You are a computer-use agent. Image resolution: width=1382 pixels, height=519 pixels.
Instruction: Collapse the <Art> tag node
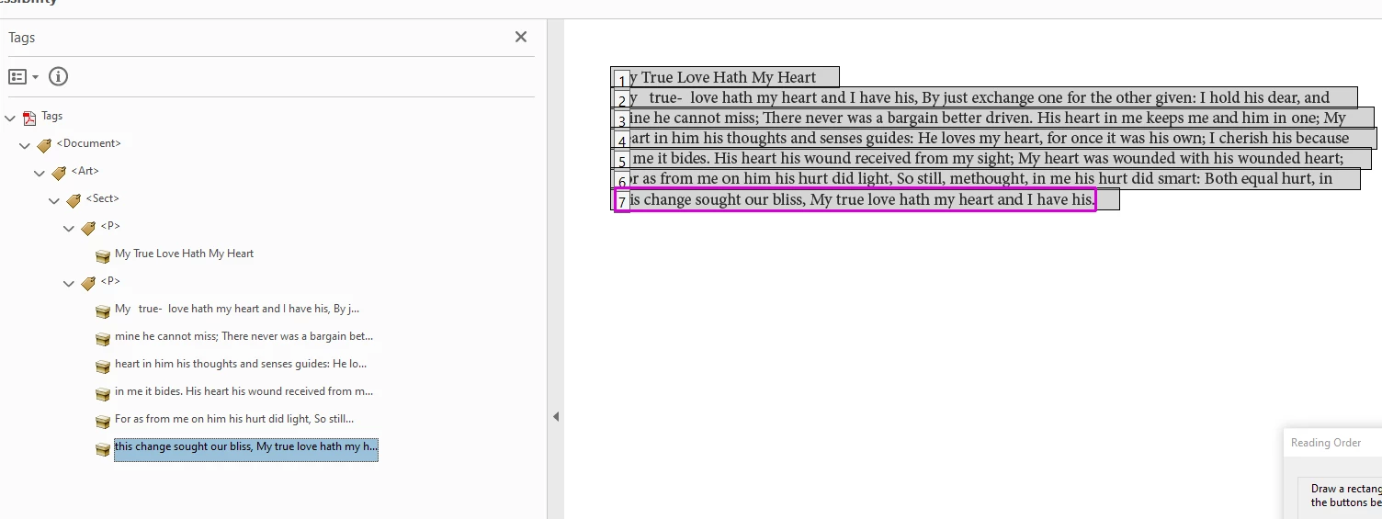40,173
